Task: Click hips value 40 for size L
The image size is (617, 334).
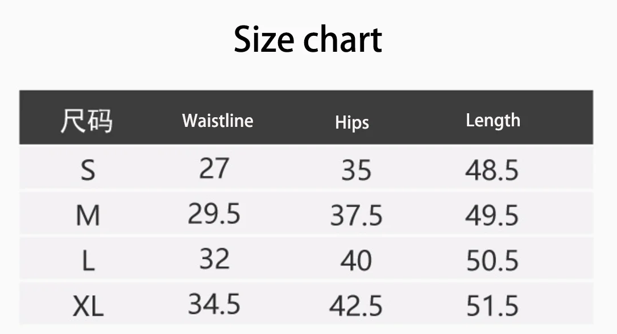Action: click(x=356, y=261)
